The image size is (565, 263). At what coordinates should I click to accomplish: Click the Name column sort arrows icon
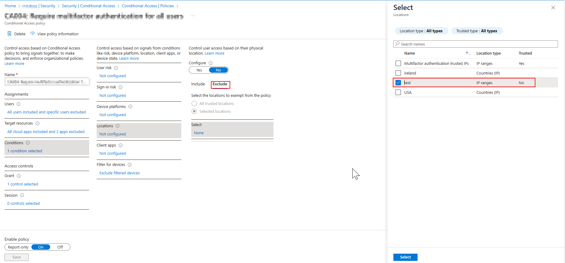(468, 53)
